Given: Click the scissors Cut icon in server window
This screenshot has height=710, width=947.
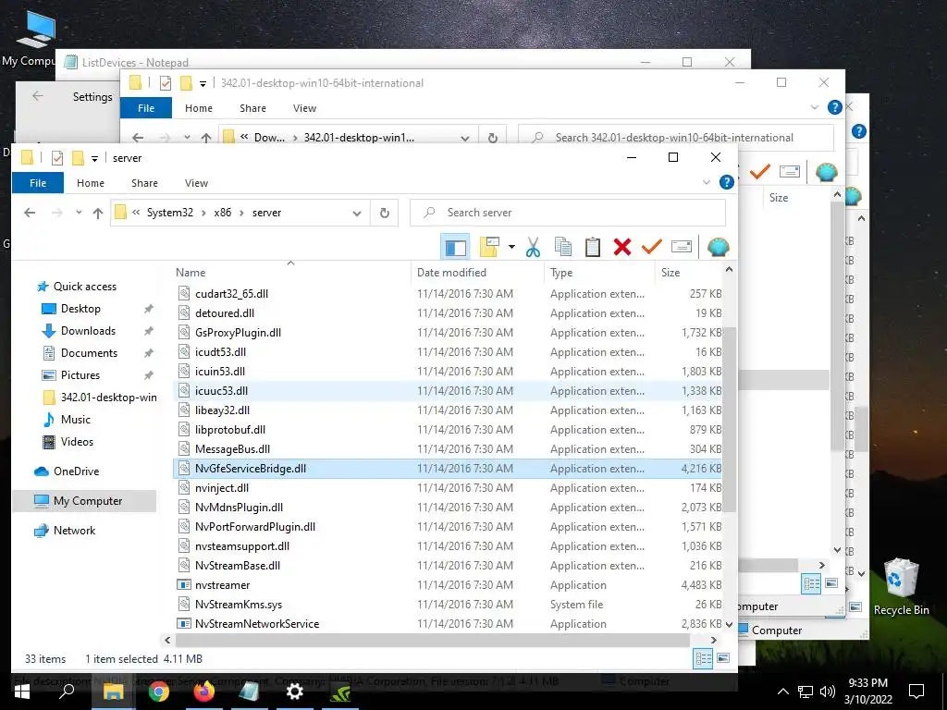Looking at the screenshot, I should point(533,247).
